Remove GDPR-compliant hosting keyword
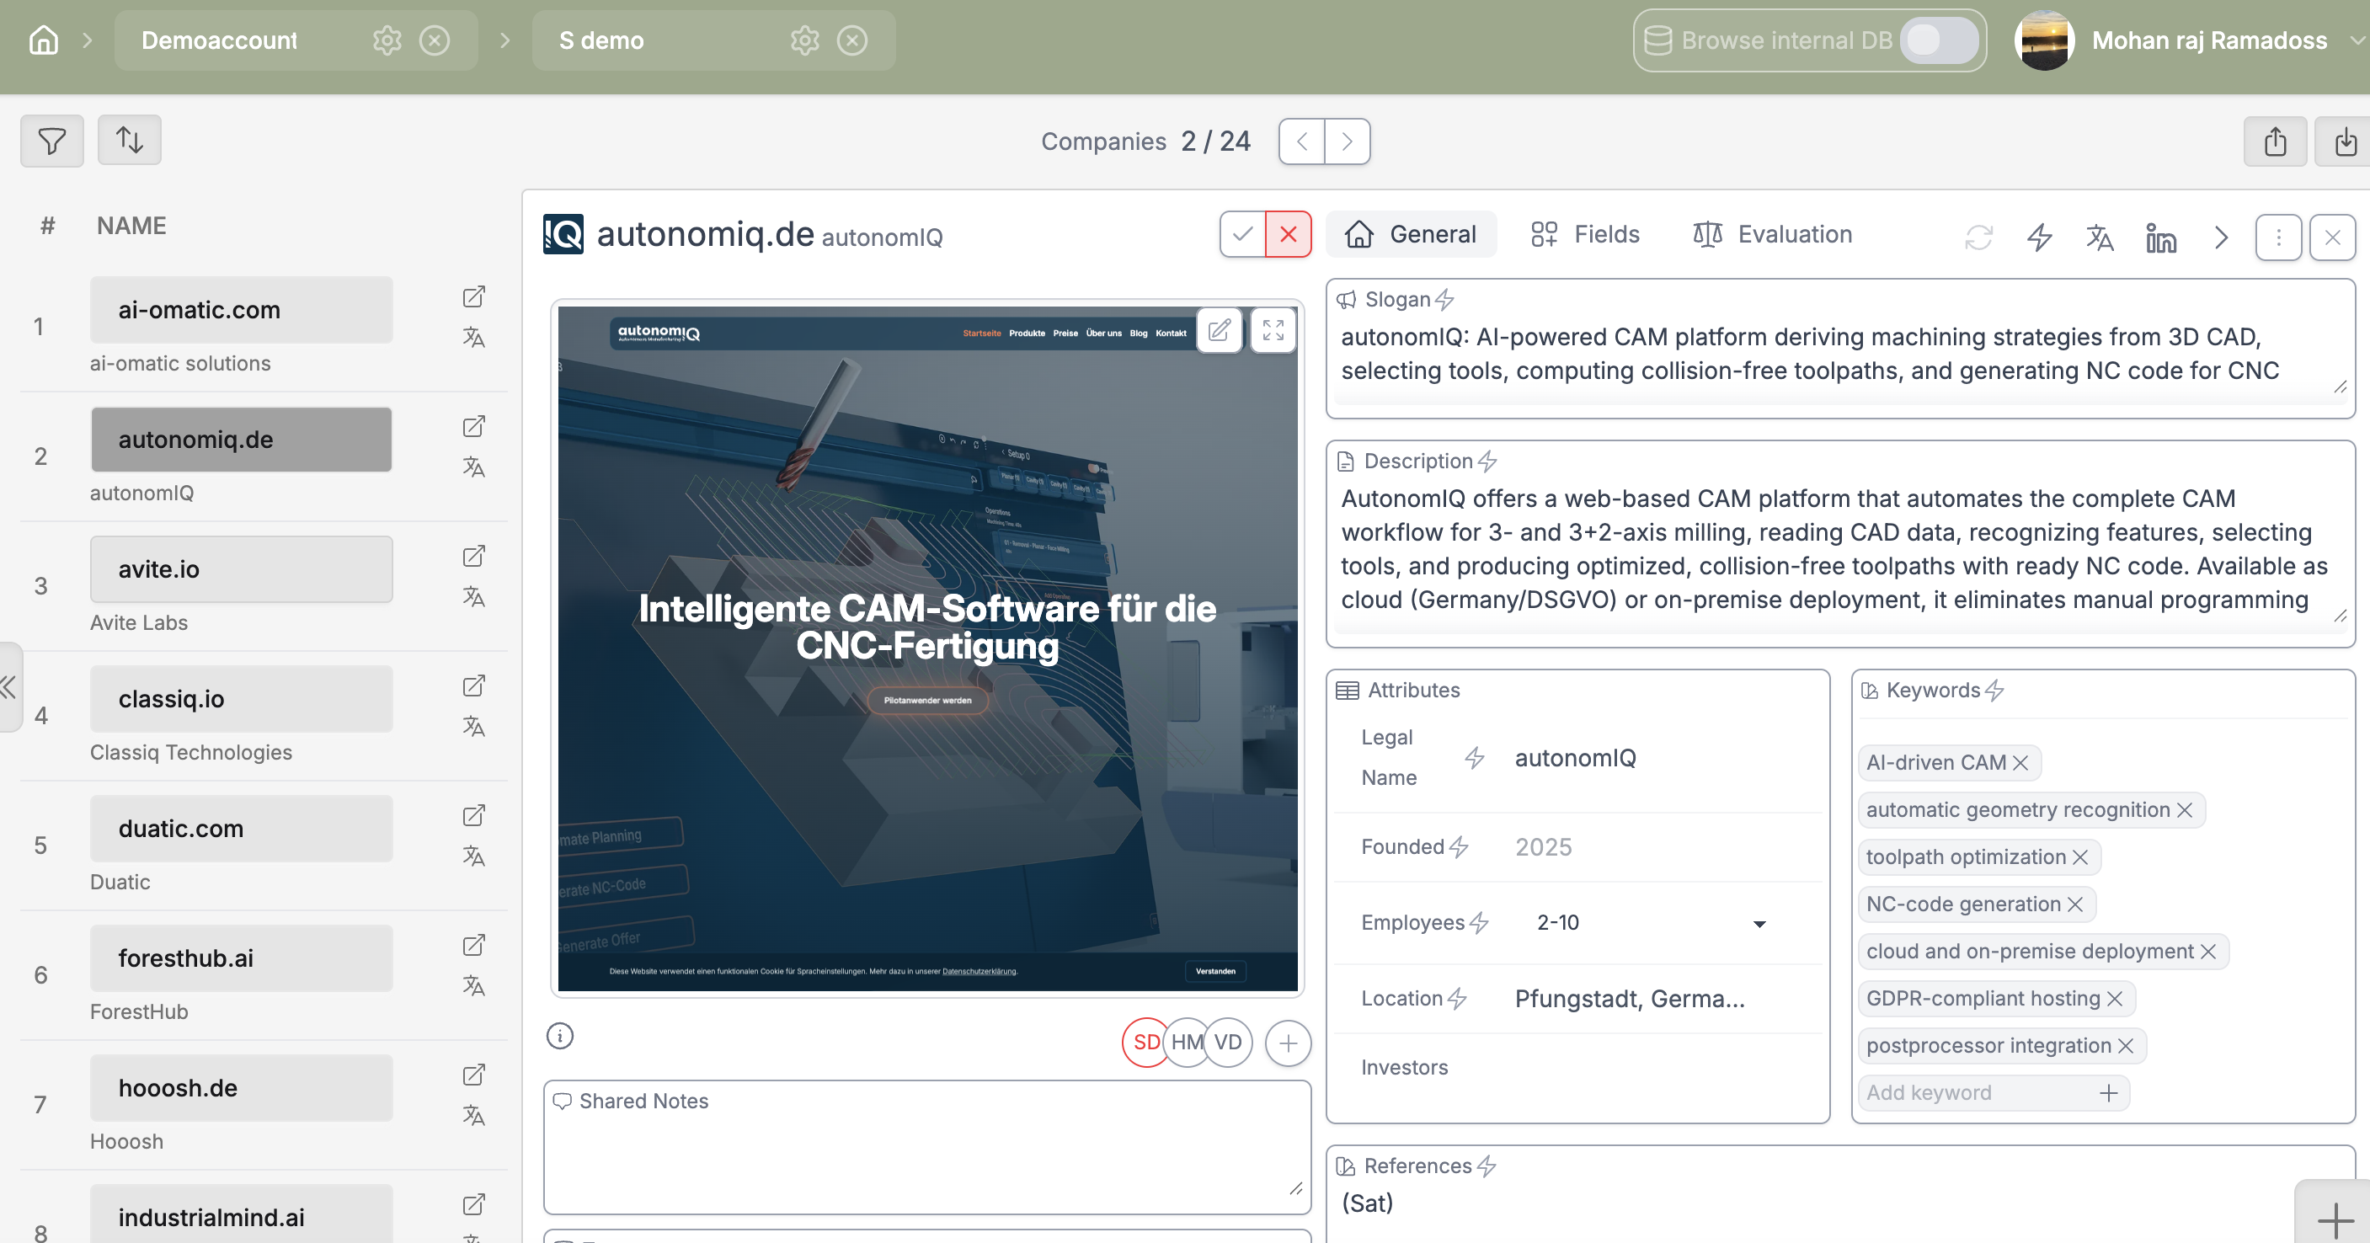Screen dimensions: 2370x1243 pyautogui.click(x=2114, y=999)
